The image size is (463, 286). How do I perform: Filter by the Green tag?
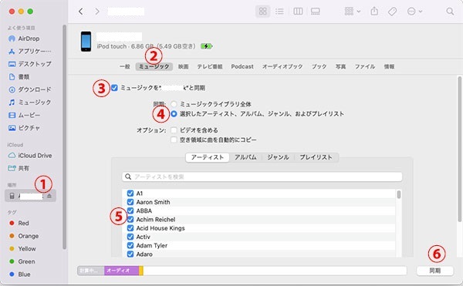coord(22,261)
